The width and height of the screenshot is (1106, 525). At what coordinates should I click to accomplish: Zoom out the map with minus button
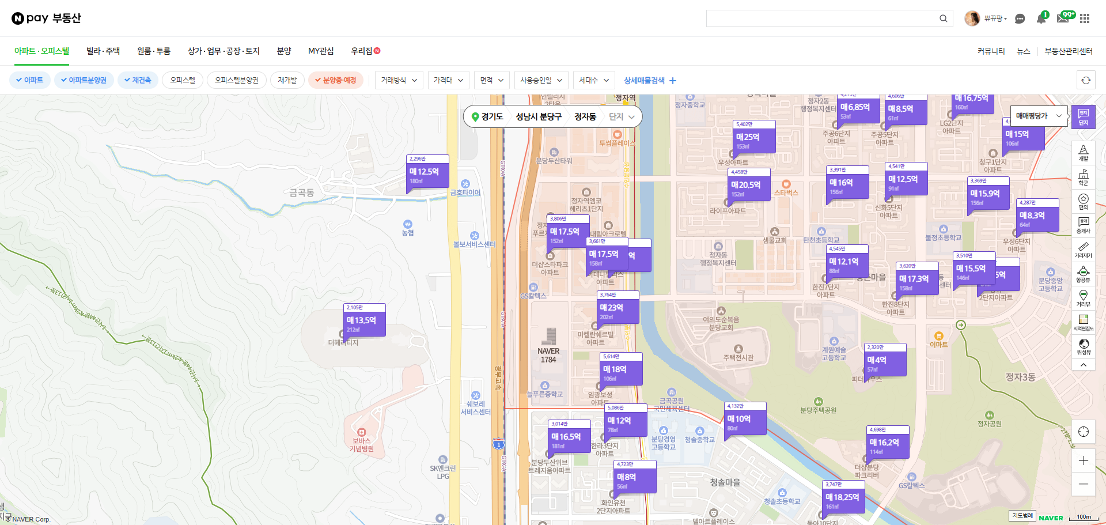[x=1083, y=484]
